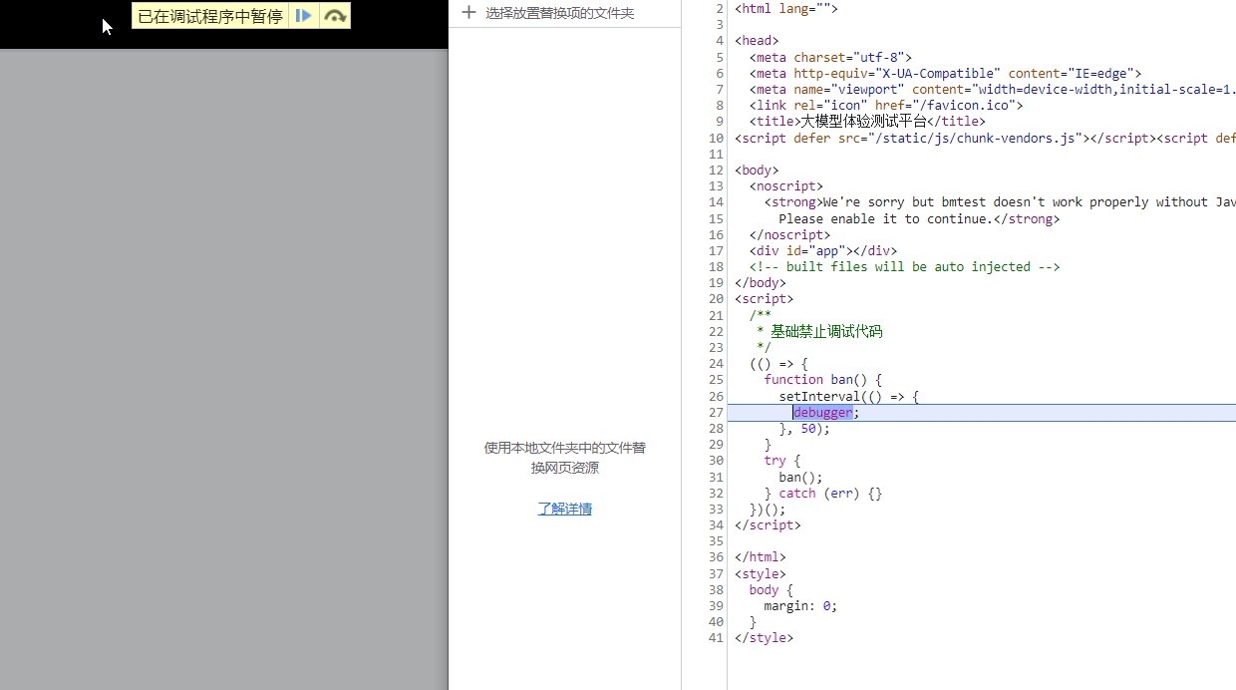Click the div id="app" line
Image resolution: width=1236 pixels, height=690 pixels.
pyautogui.click(x=823, y=251)
